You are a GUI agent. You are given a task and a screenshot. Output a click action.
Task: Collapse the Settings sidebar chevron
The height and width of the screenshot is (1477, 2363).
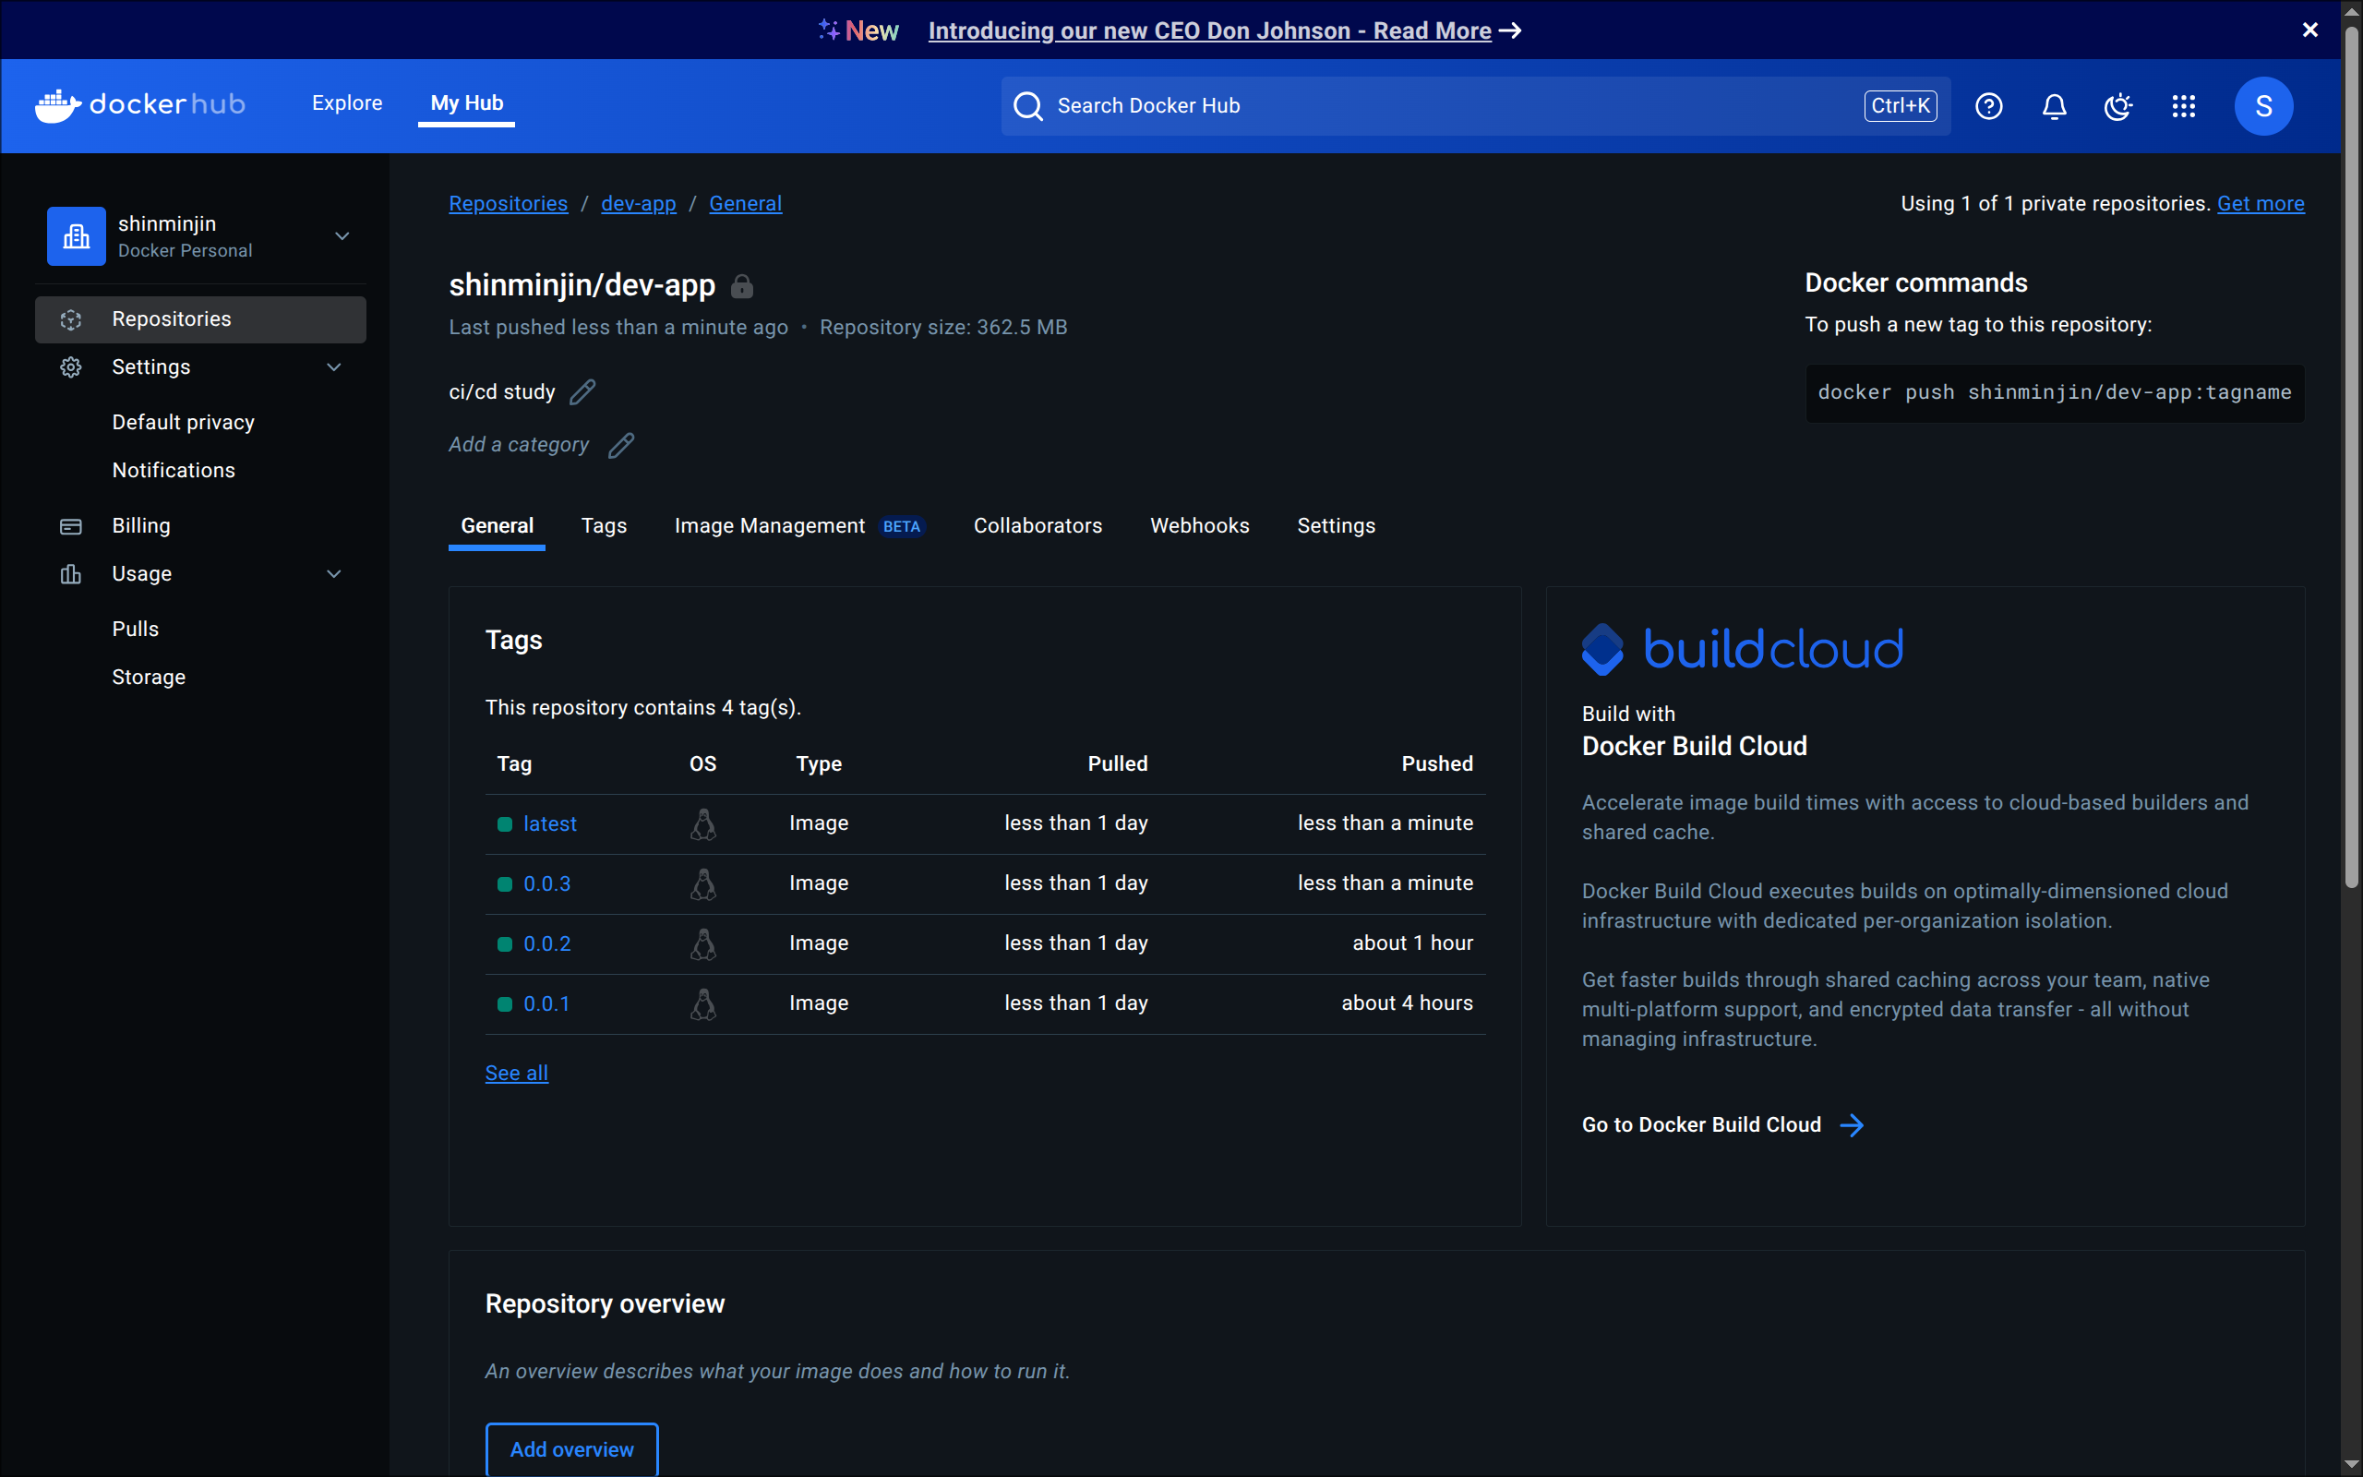click(334, 367)
